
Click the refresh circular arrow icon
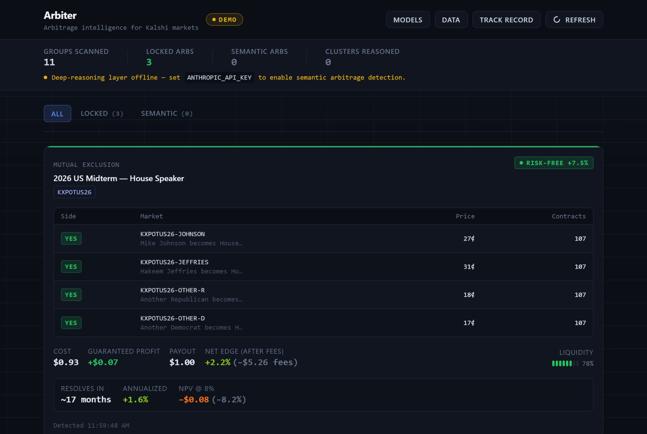[x=556, y=20]
